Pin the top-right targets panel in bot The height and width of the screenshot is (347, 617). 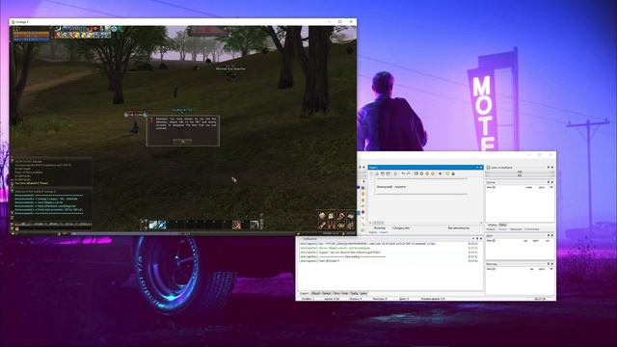549,167
